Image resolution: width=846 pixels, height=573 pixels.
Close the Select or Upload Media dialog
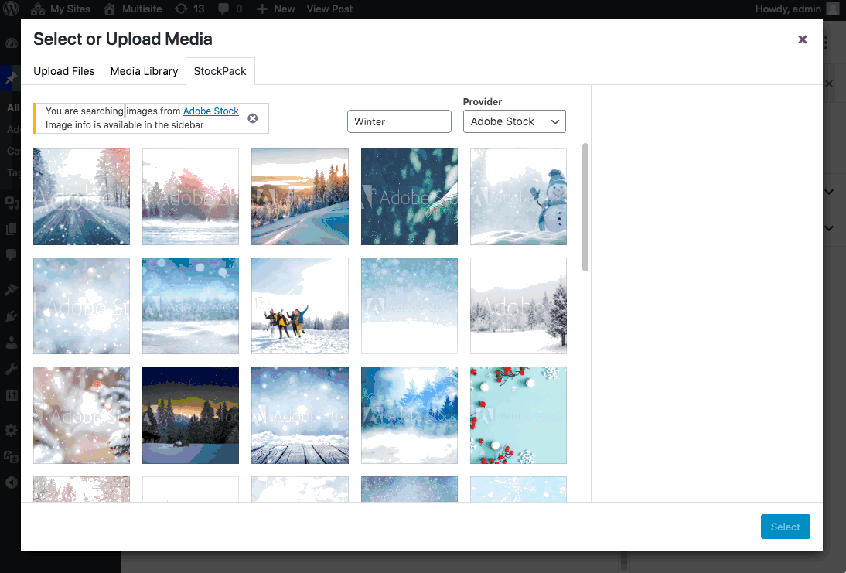coord(803,39)
